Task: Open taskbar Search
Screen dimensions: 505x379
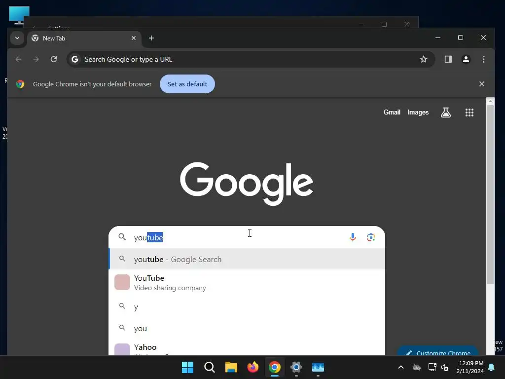Action: click(209, 367)
